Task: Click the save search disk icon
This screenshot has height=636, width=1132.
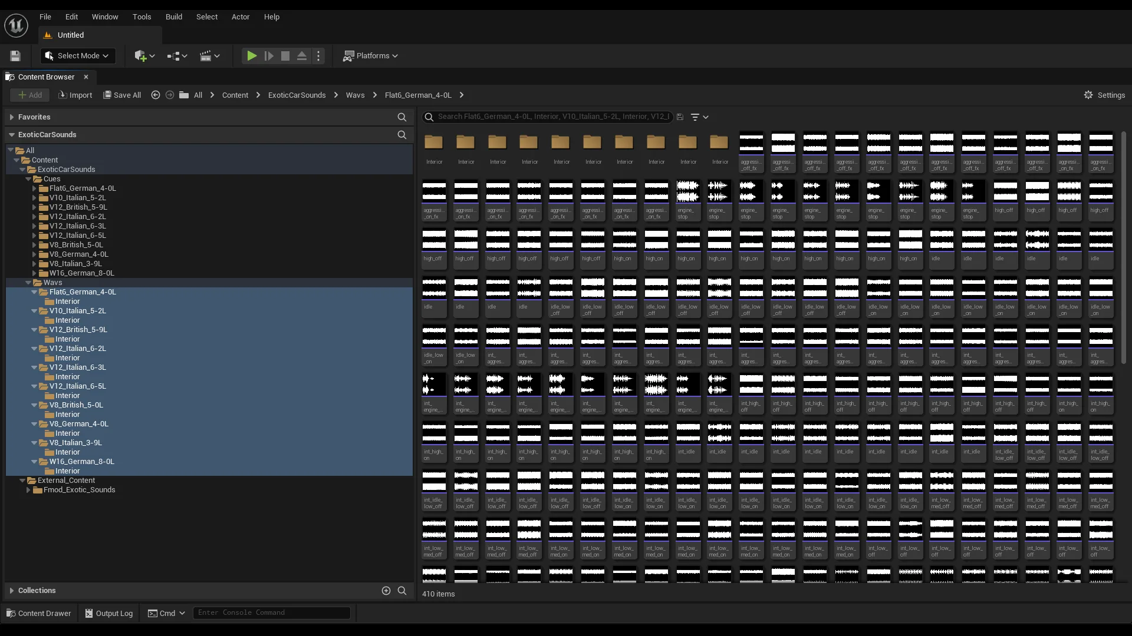Action: pyautogui.click(x=680, y=117)
